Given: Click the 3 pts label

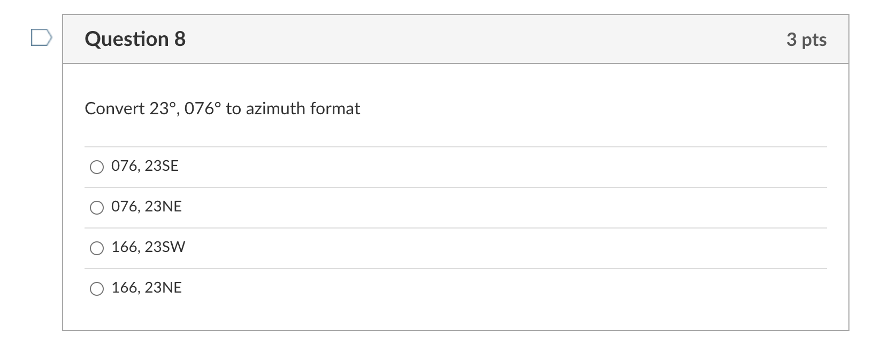Looking at the screenshot, I should tap(806, 39).
